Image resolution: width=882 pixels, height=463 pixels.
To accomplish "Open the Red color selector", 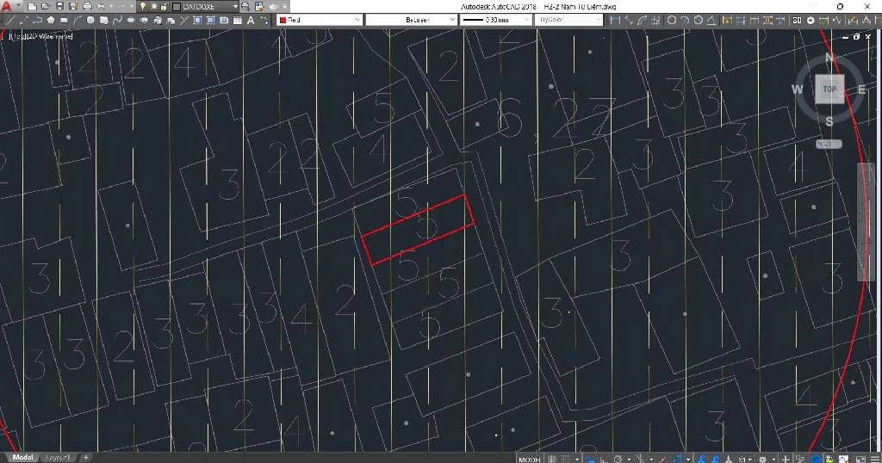I will point(319,19).
